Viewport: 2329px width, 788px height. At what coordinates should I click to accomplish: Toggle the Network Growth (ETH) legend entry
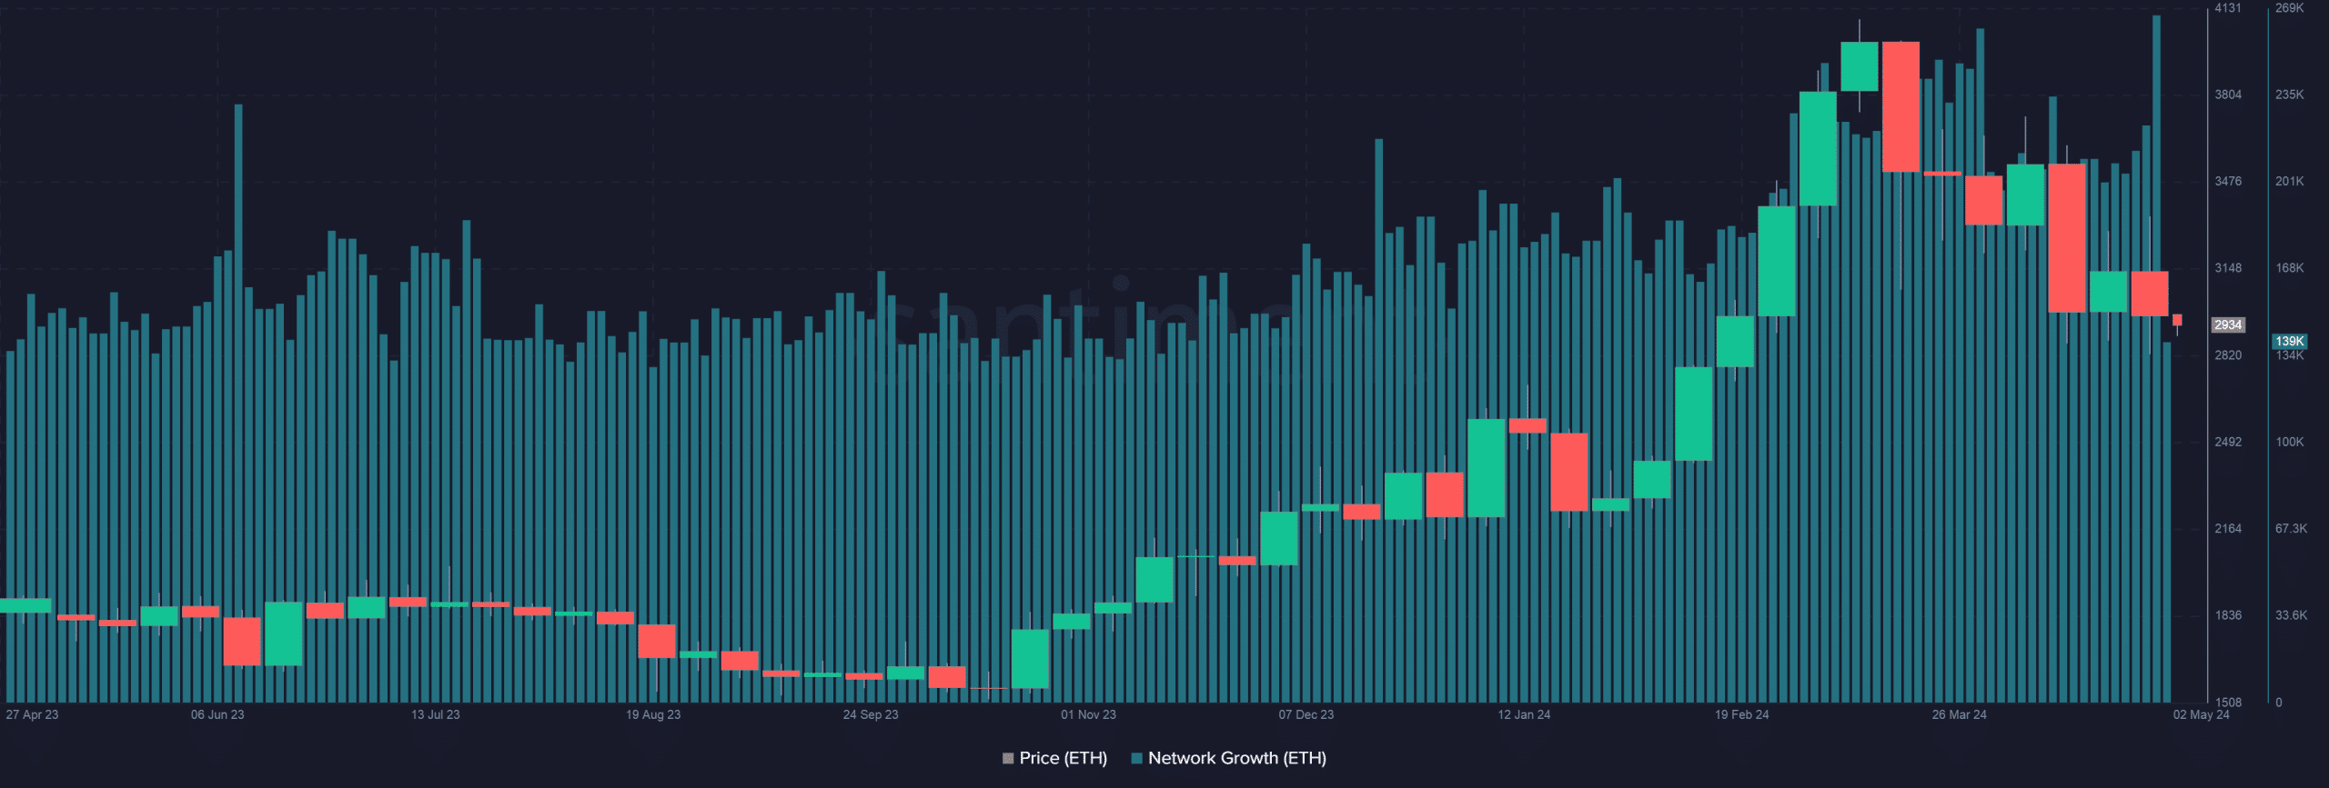(x=1228, y=758)
